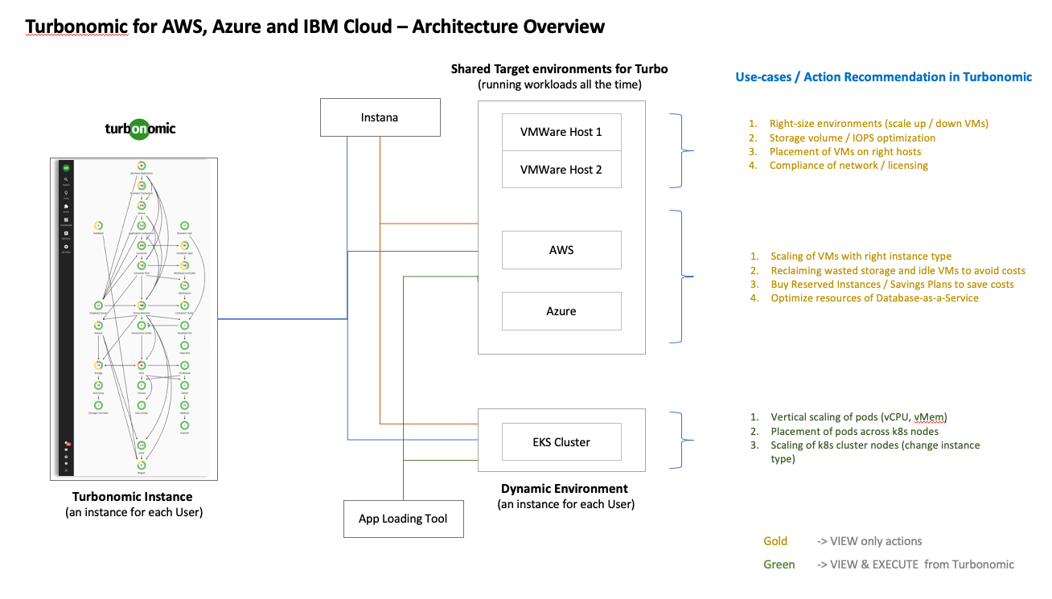The width and height of the screenshot is (1052, 599).
Task: Click 'Storage volume / IOPS optimization' line
Action: point(853,137)
